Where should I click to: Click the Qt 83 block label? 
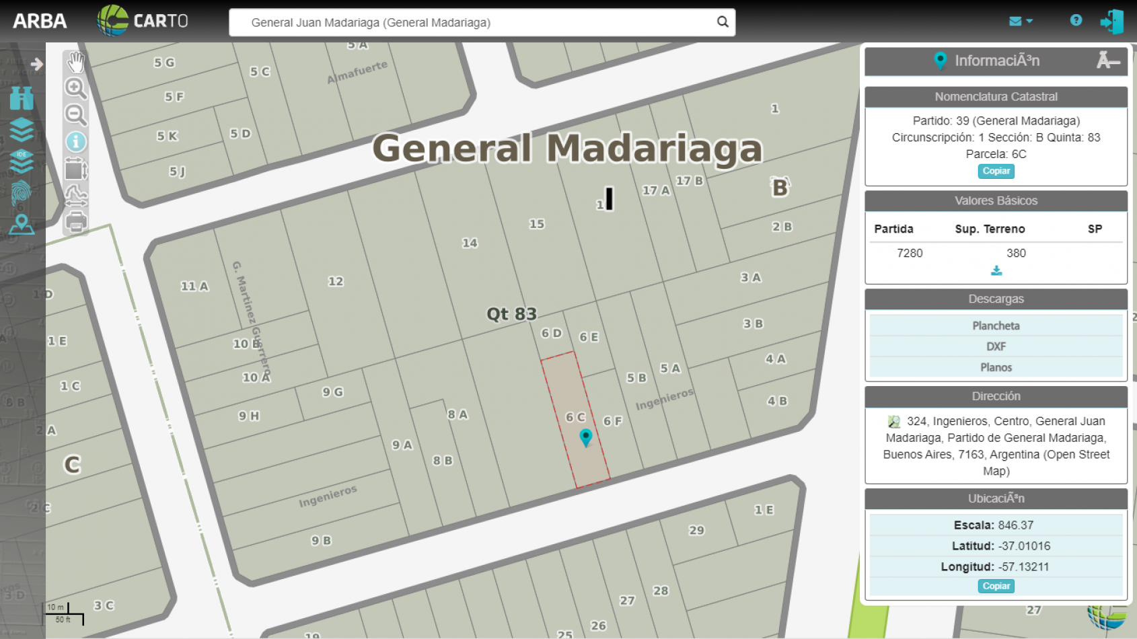point(511,314)
